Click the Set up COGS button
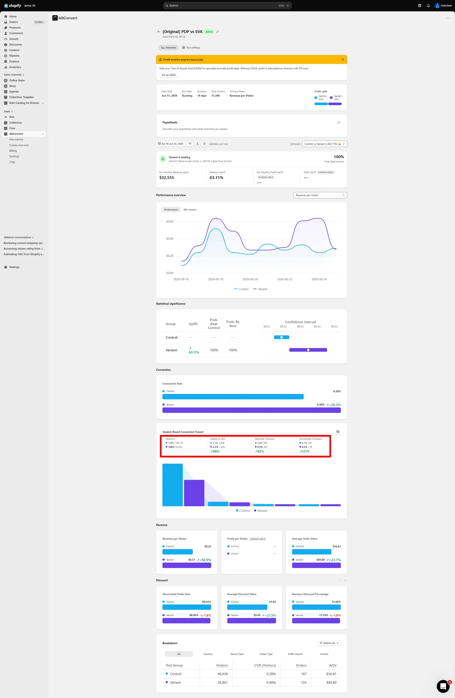Viewport: 455px width, 698px height. click(x=169, y=75)
